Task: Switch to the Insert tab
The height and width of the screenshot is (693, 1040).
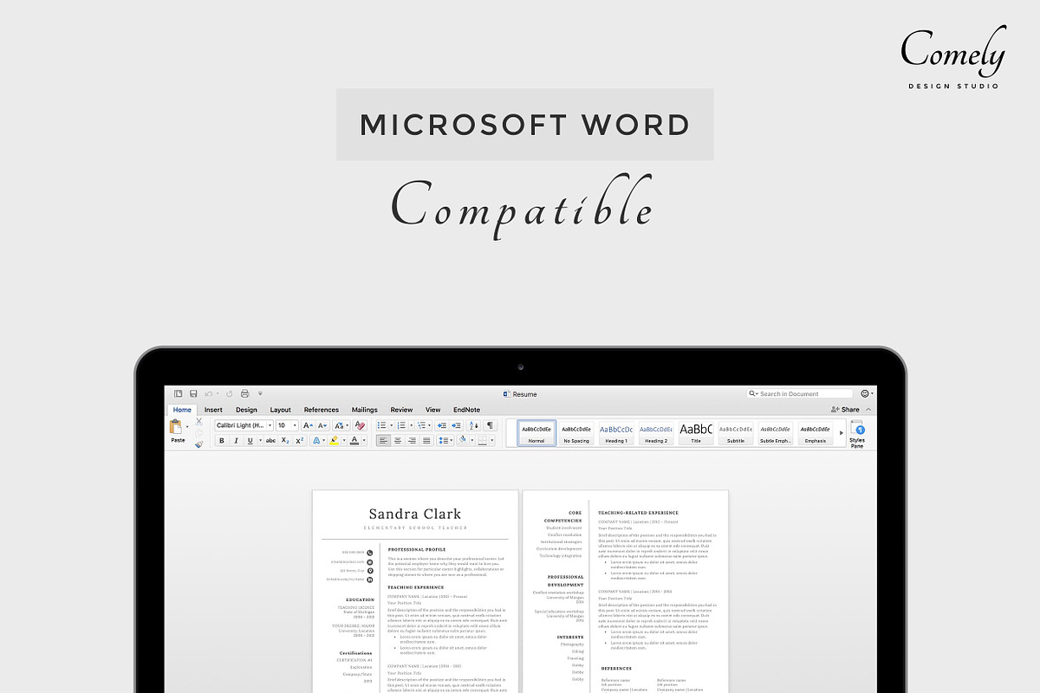Action: (x=213, y=410)
